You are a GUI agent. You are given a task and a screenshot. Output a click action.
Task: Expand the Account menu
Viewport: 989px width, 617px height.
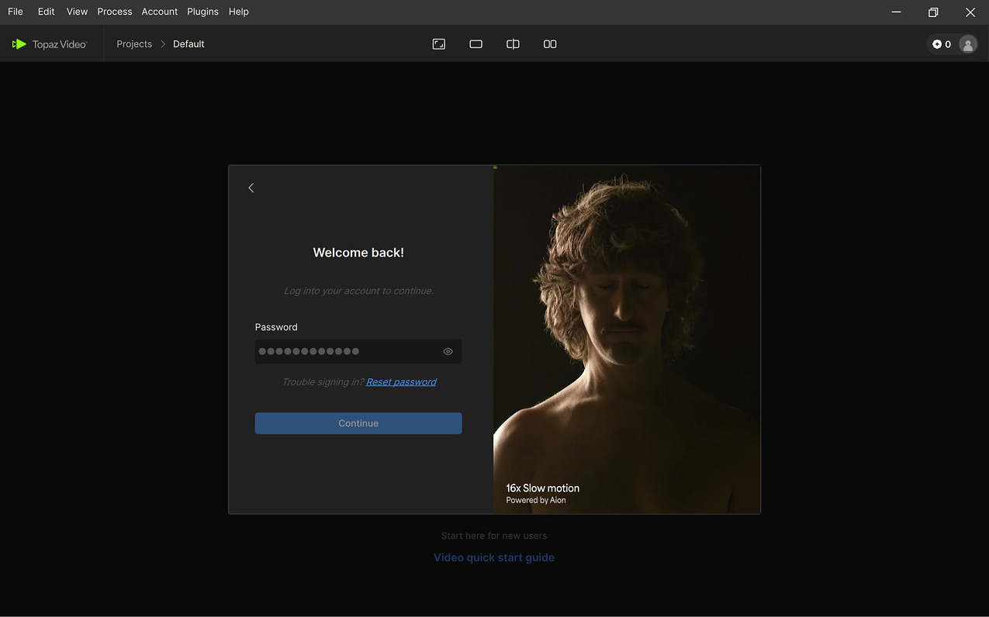point(160,12)
